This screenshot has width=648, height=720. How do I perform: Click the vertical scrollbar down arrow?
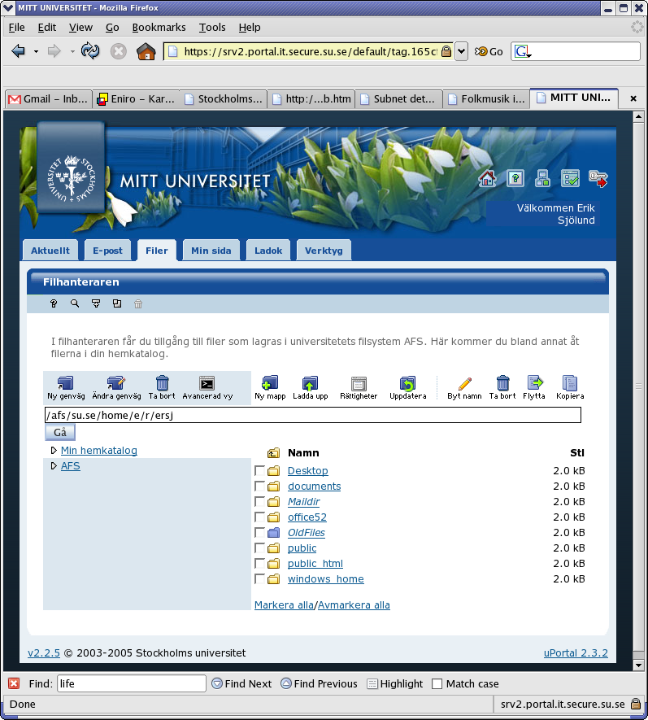pos(638,665)
